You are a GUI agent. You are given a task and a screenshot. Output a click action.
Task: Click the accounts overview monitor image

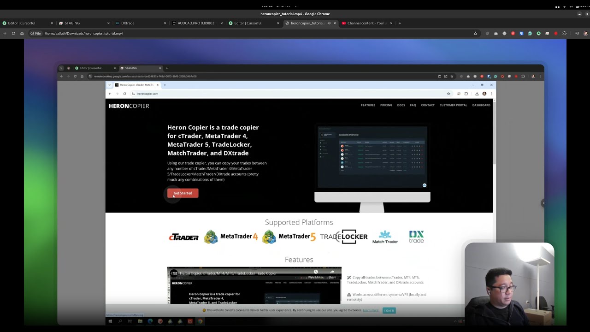click(x=372, y=169)
